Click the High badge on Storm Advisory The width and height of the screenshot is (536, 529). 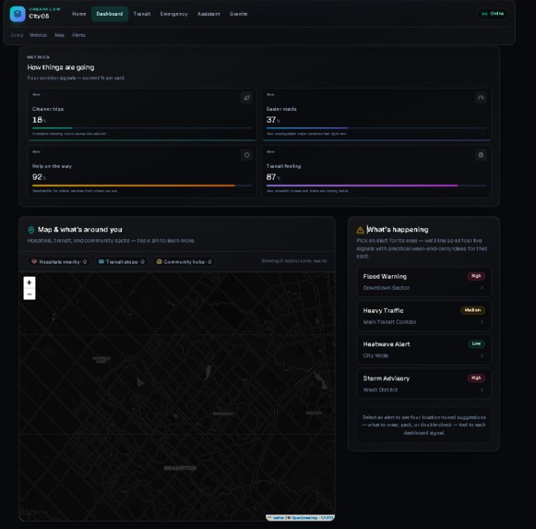pyautogui.click(x=476, y=378)
